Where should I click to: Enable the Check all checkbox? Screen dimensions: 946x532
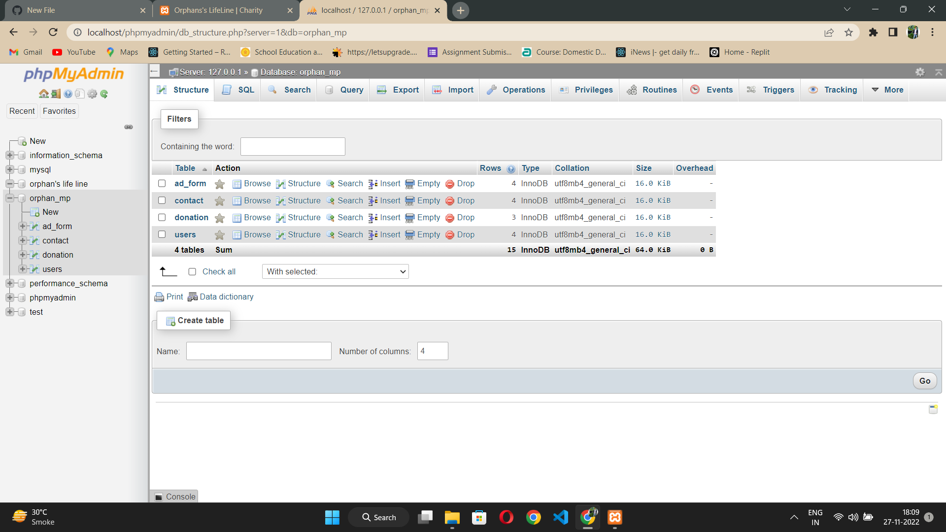pos(192,272)
